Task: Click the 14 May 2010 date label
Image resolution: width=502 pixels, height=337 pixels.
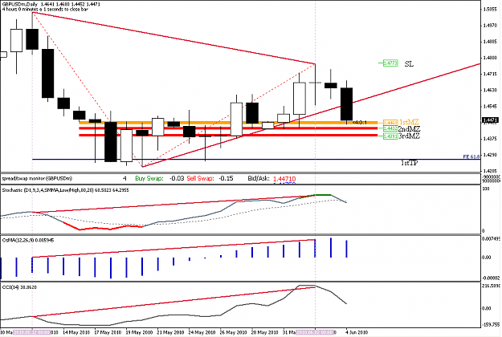Action: [x=76, y=332]
